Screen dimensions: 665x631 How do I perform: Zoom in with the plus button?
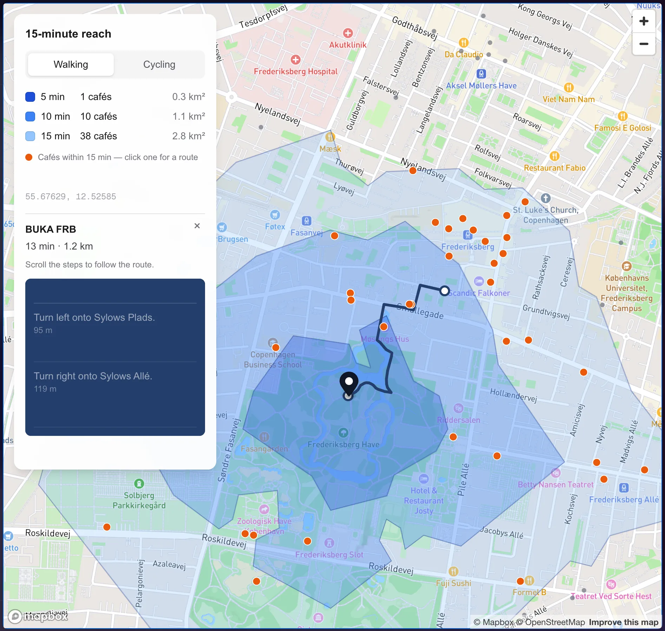point(644,21)
